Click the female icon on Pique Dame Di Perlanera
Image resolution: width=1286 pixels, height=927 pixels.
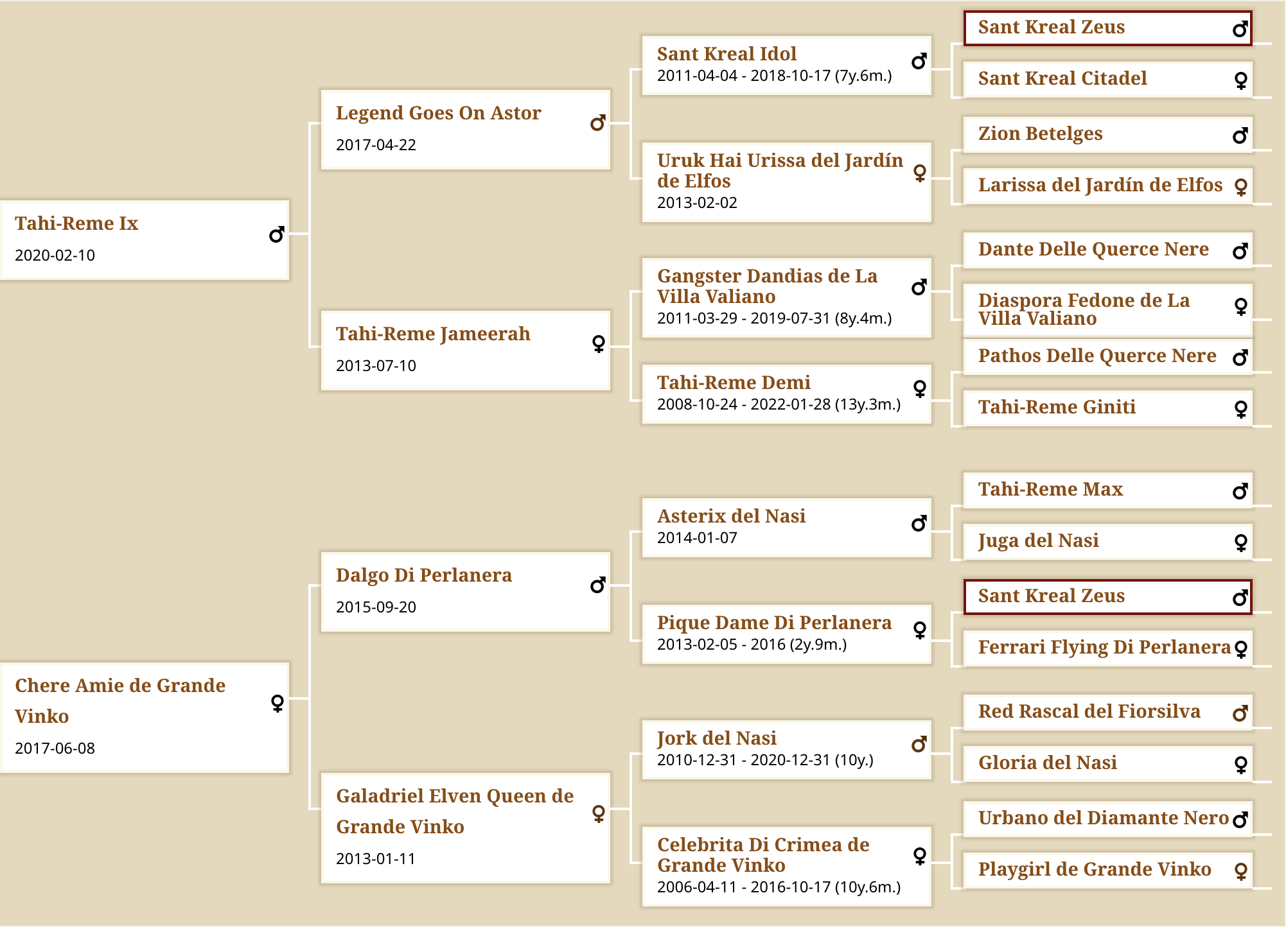tap(920, 630)
